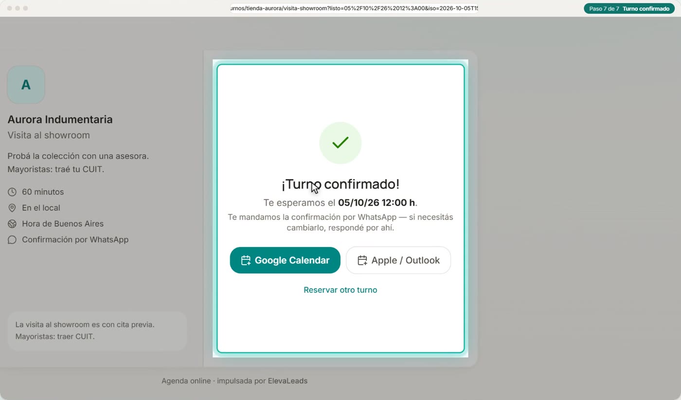Viewport: 681px width, 400px height.
Task: Click the 'Te mandamos la confirmación por WhatsApp' message
Action: (x=340, y=222)
